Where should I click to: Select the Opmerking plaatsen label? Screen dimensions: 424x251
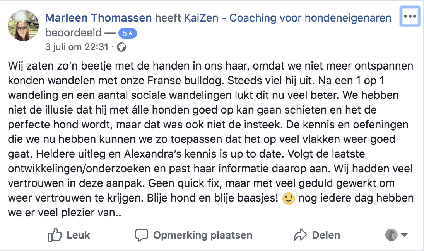coord(203,235)
